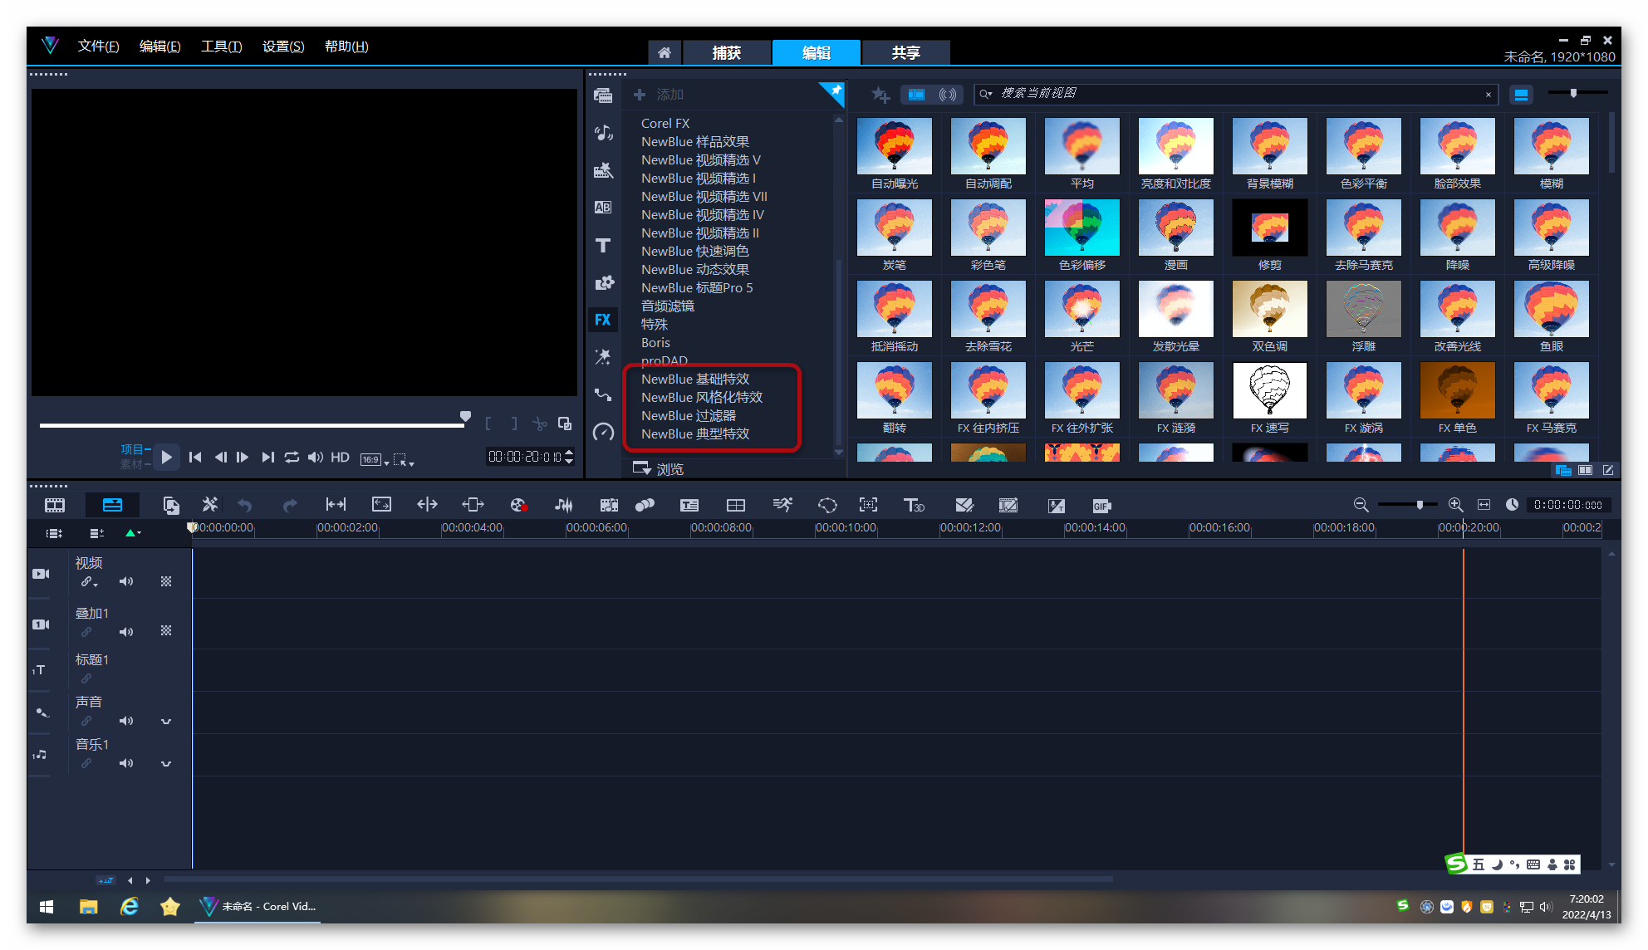Open Internet Explorer from taskbar
This screenshot has width=1648, height=950.
(x=130, y=907)
